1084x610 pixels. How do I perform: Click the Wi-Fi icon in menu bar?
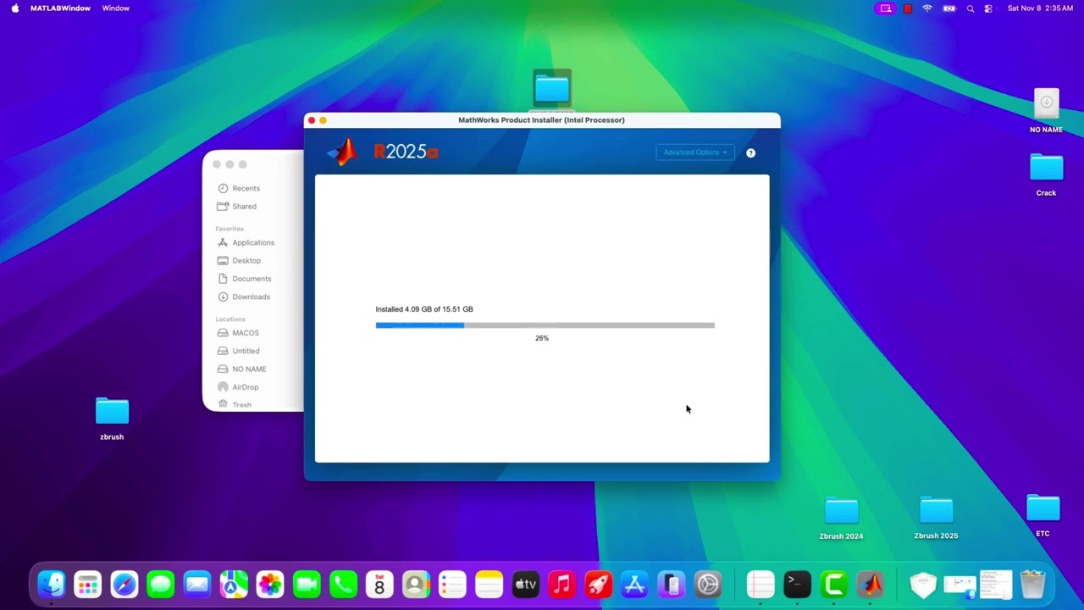(927, 8)
